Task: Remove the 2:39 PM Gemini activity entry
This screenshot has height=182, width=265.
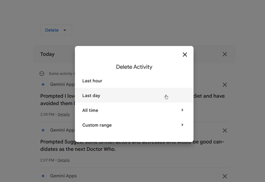Action: click(x=225, y=85)
